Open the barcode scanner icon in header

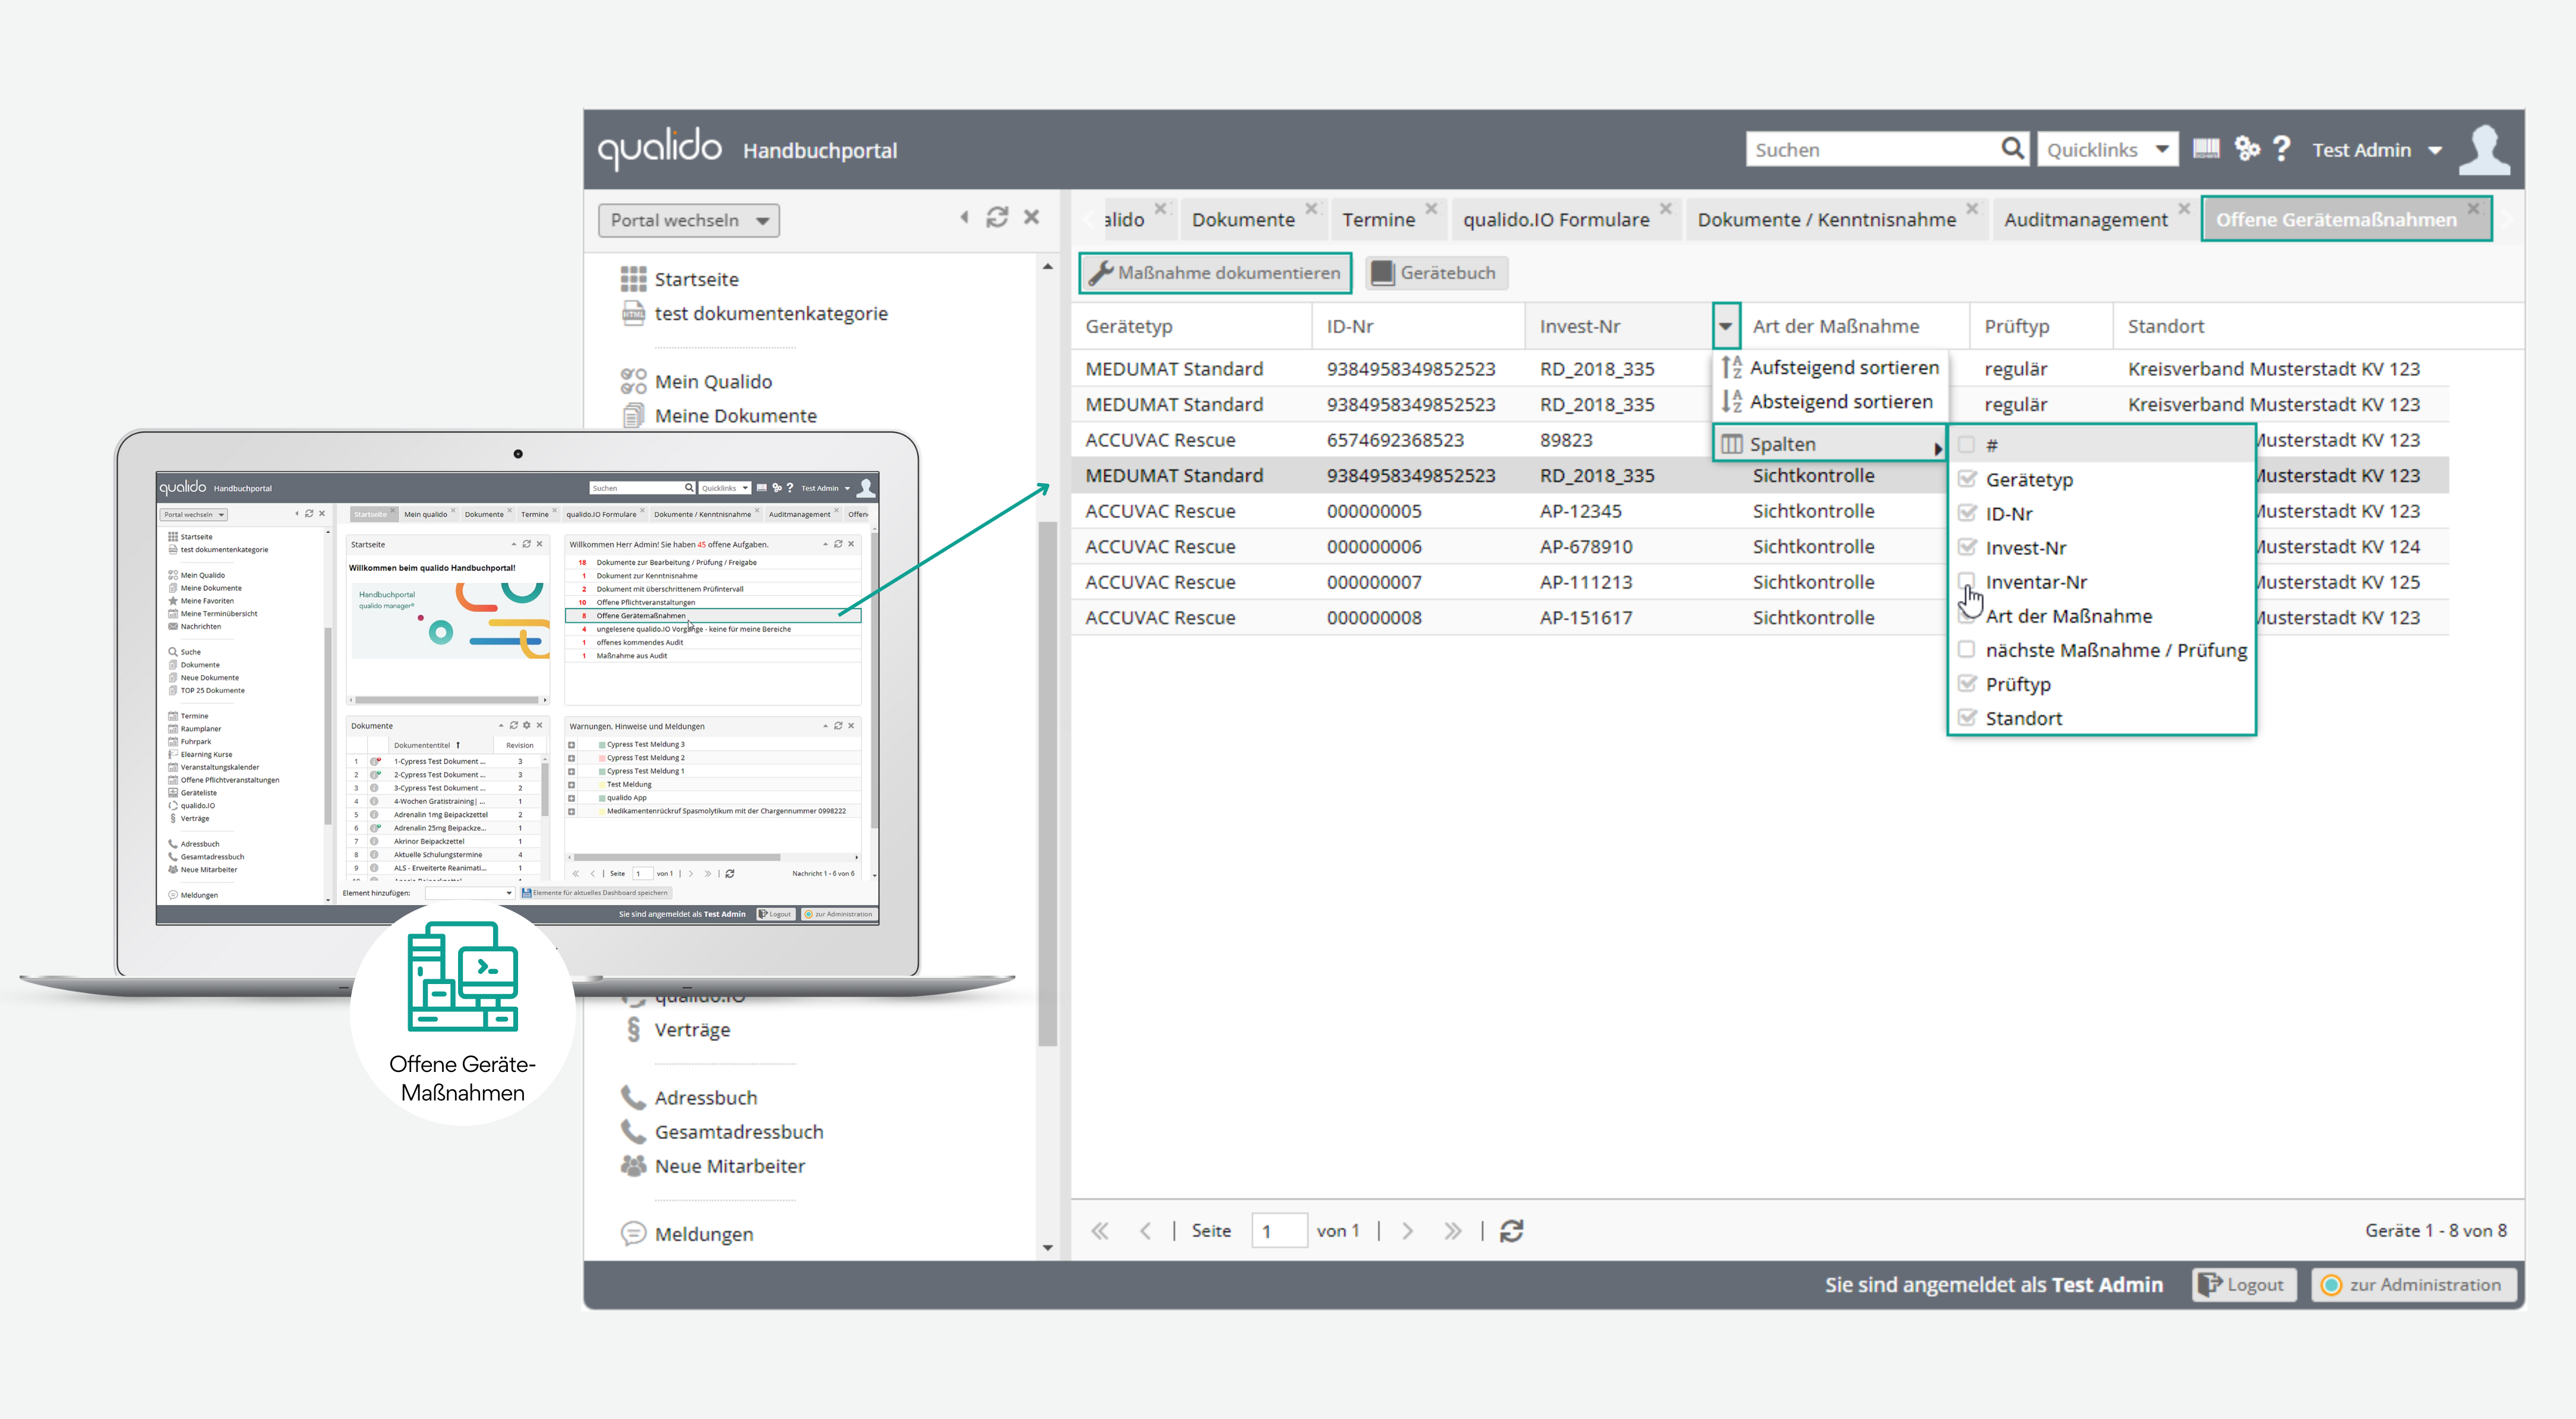click(x=2205, y=149)
